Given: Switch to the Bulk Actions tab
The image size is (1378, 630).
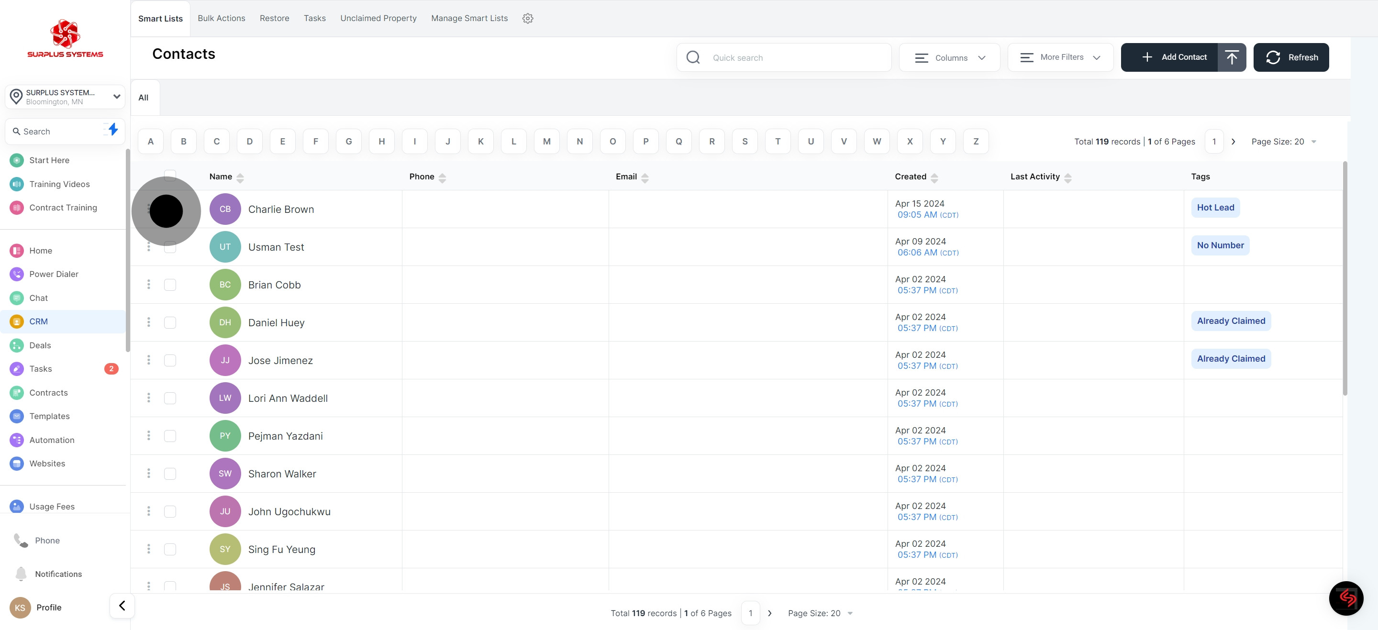Looking at the screenshot, I should (221, 18).
